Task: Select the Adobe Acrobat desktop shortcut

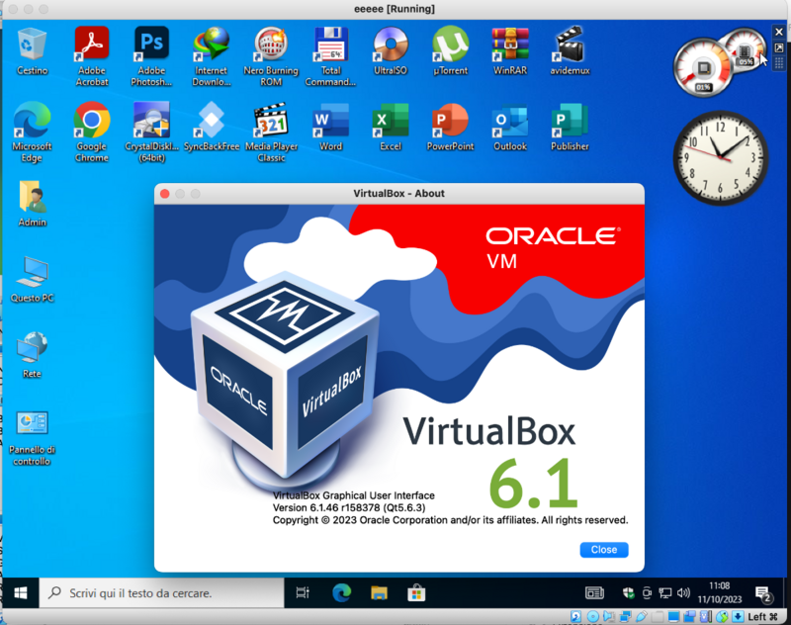Action: pos(92,56)
